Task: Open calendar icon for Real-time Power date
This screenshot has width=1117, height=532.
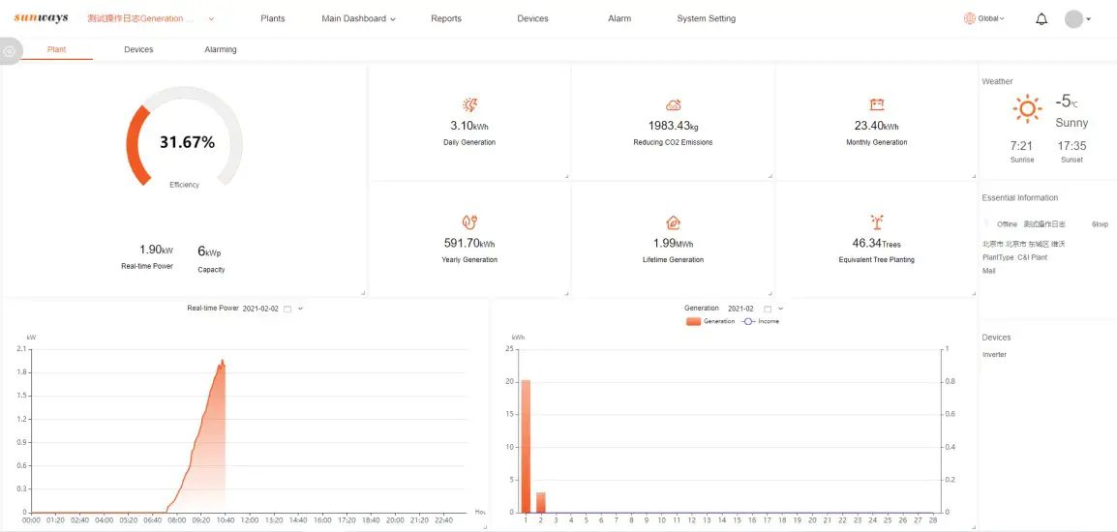Action: click(287, 310)
